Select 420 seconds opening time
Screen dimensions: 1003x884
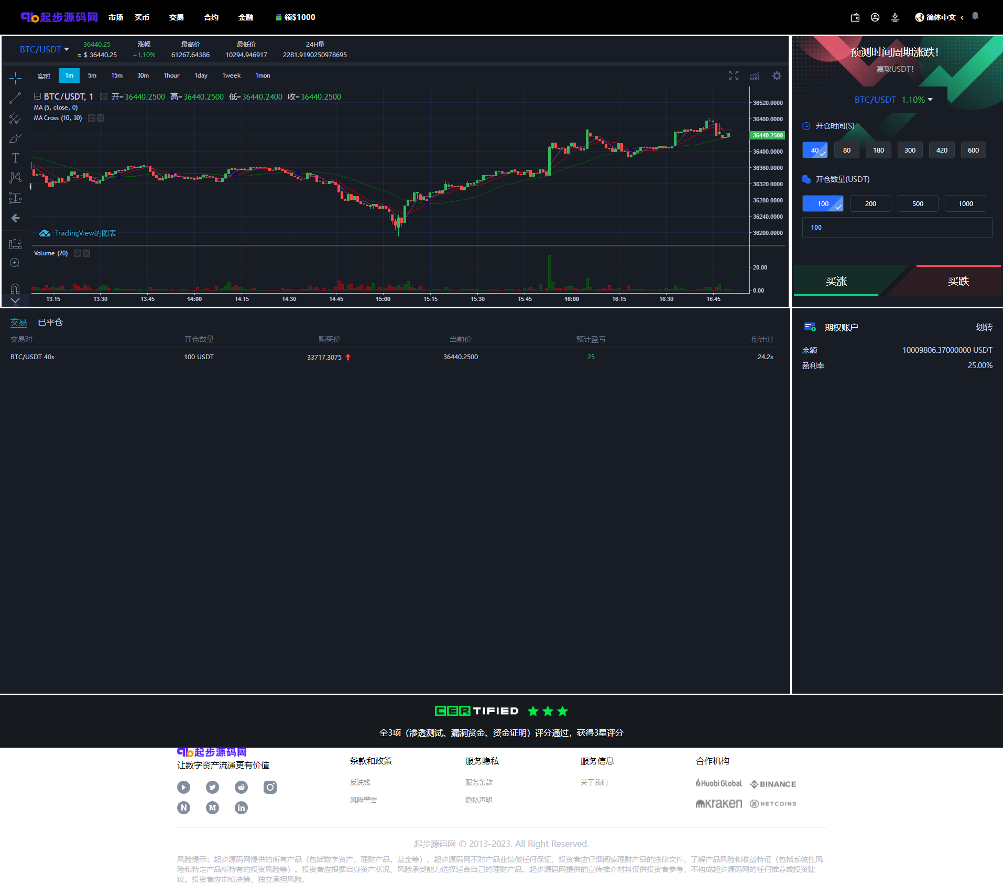pos(942,150)
